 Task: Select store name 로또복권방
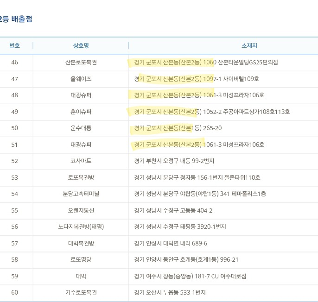pyautogui.click(x=81, y=177)
